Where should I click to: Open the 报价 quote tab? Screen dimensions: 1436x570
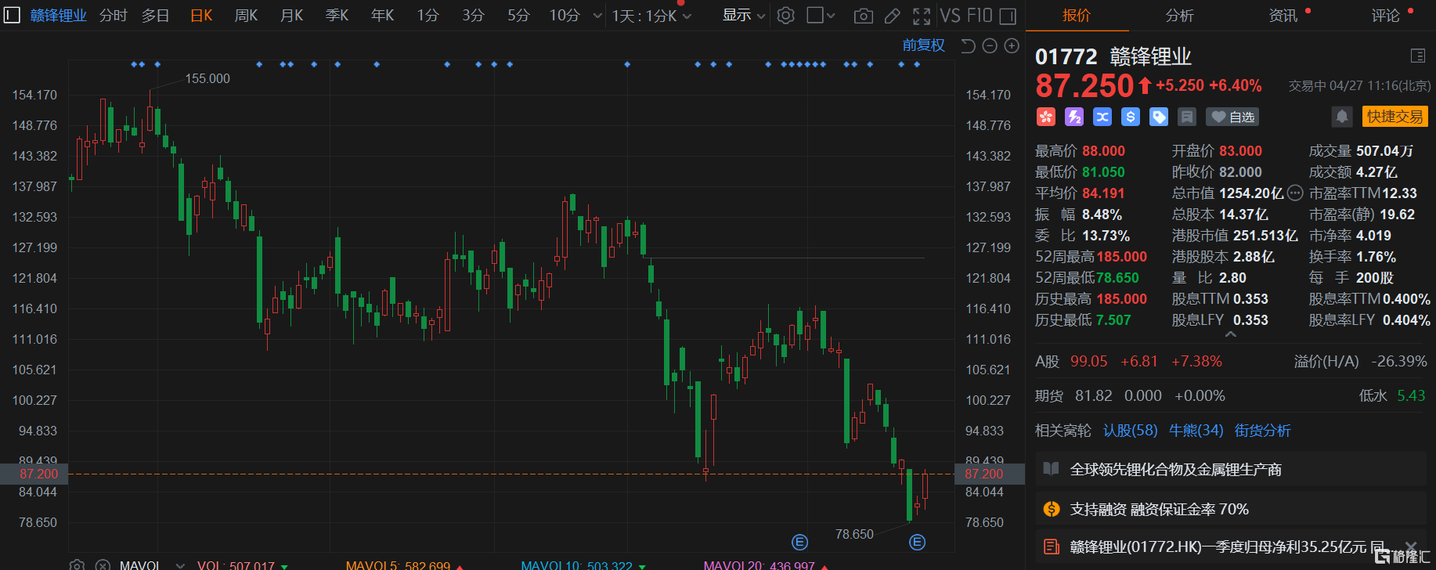point(1077,16)
